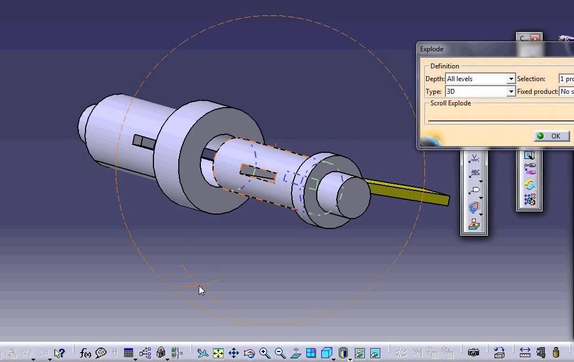574x362 pixels.
Task: Click the Measure Inertia weight icon
Action: tap(556, 353)
